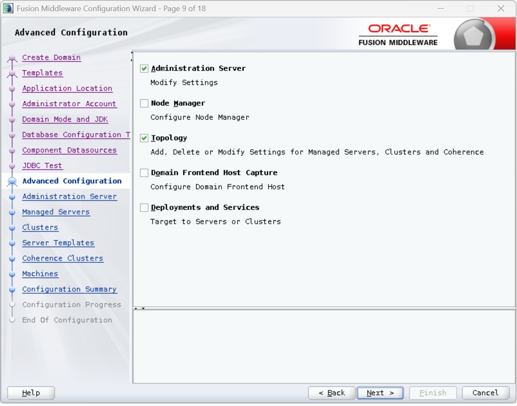The image size is (517, 406).
Task: Open the JDBC Test step
Action: [x=43, y=166]
